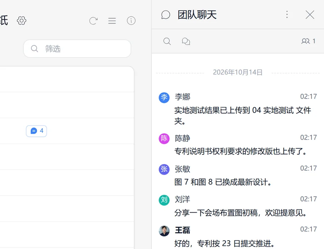
Task: Close the 团队聊天 panel
Action: (310, 15)
